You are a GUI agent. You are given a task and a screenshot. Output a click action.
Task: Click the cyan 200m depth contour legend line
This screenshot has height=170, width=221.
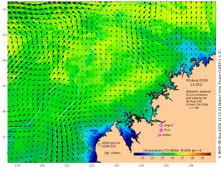click(x=108, y=155)
